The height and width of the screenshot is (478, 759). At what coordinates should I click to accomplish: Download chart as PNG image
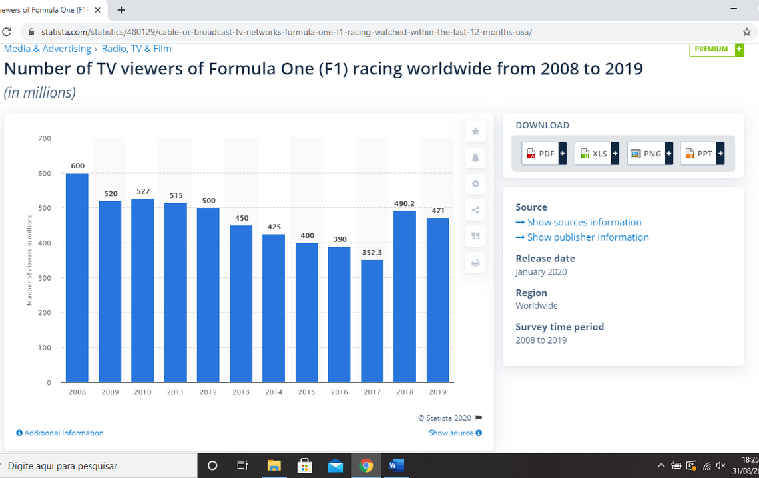[x=650, y=154]
